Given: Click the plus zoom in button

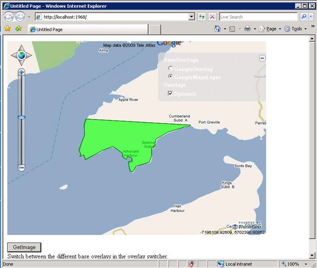Looking at the screenshot, I should (21, 72).
